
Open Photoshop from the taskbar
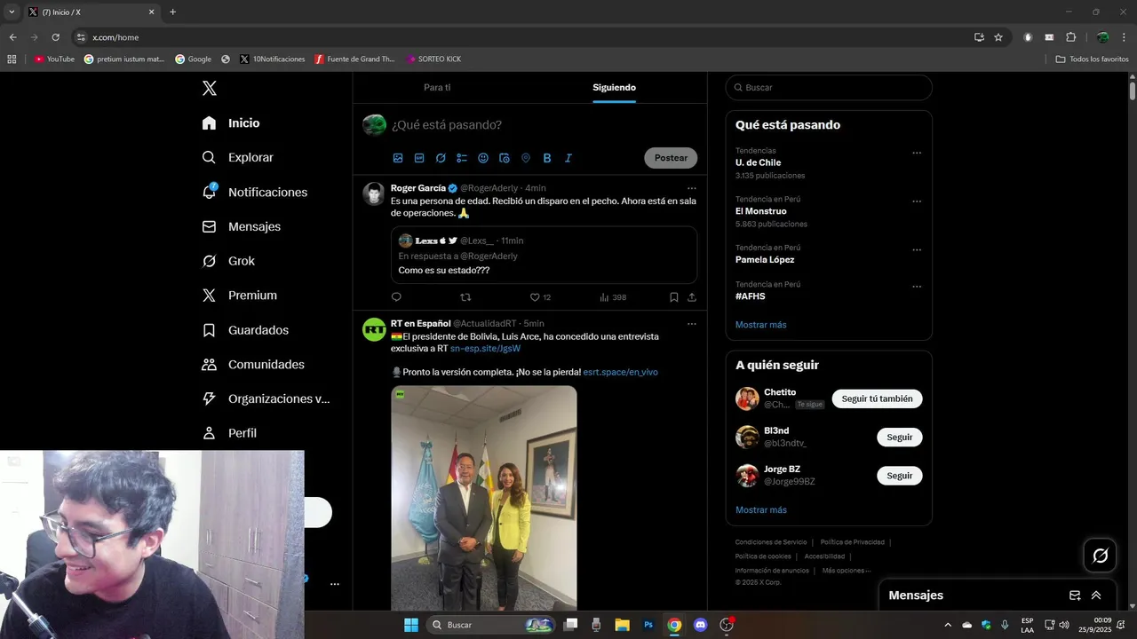click(x=648, y=625)
